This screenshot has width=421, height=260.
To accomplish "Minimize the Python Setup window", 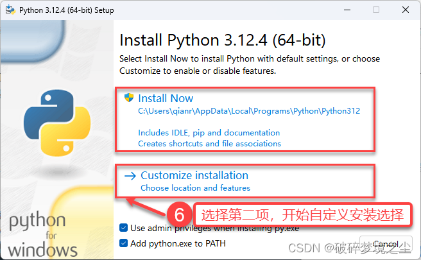I will click(347, 10).
